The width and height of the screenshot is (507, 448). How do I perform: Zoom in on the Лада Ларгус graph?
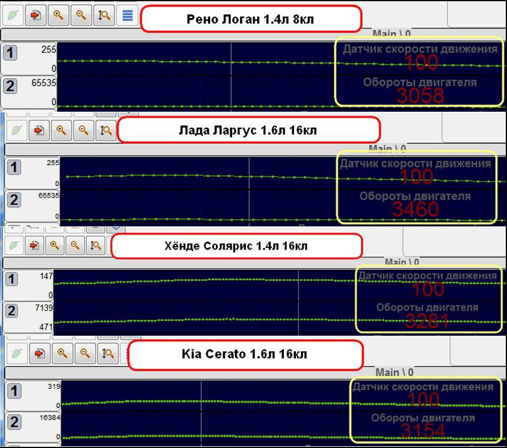click(61, 130)
